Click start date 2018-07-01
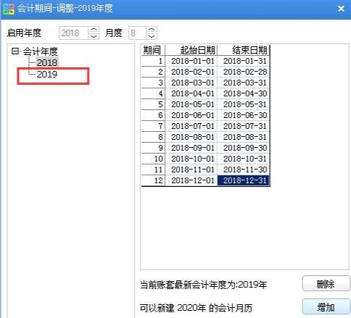The height and width of the screenshot is (318, 351). pos(191,126)
